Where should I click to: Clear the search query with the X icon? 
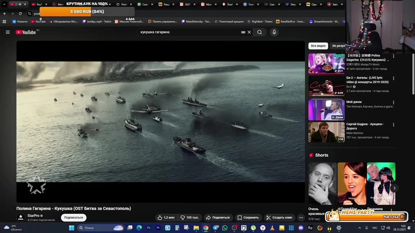249,32
